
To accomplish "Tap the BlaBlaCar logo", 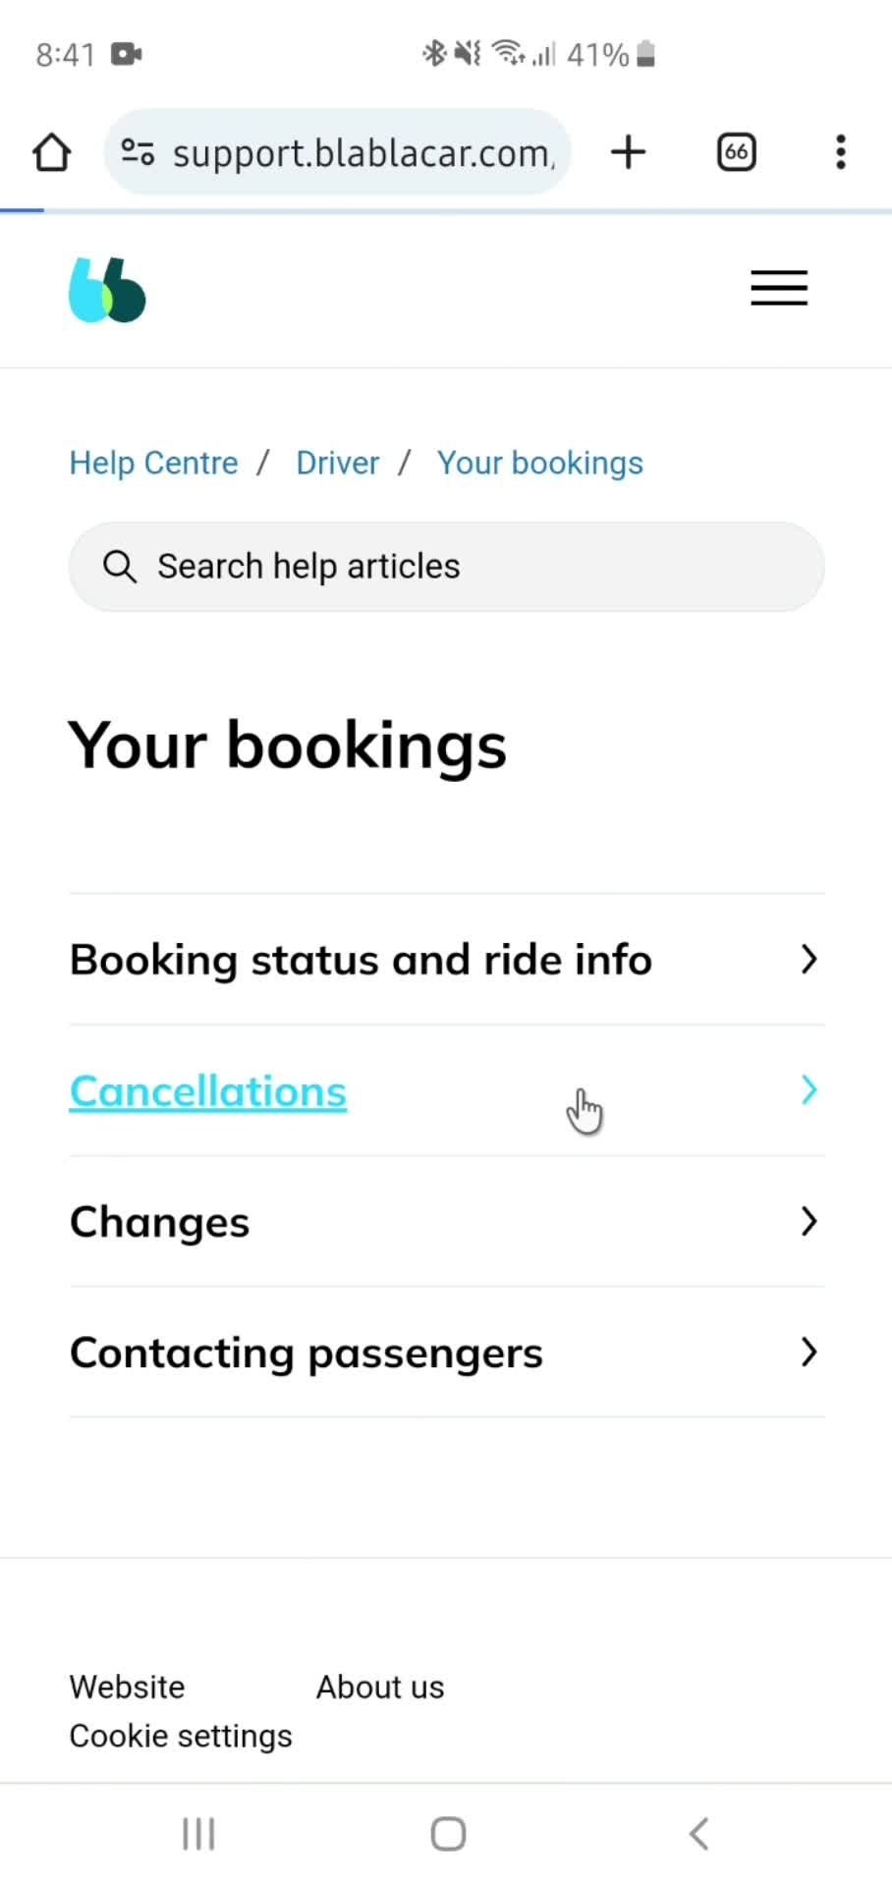I will tap(107, 290).
